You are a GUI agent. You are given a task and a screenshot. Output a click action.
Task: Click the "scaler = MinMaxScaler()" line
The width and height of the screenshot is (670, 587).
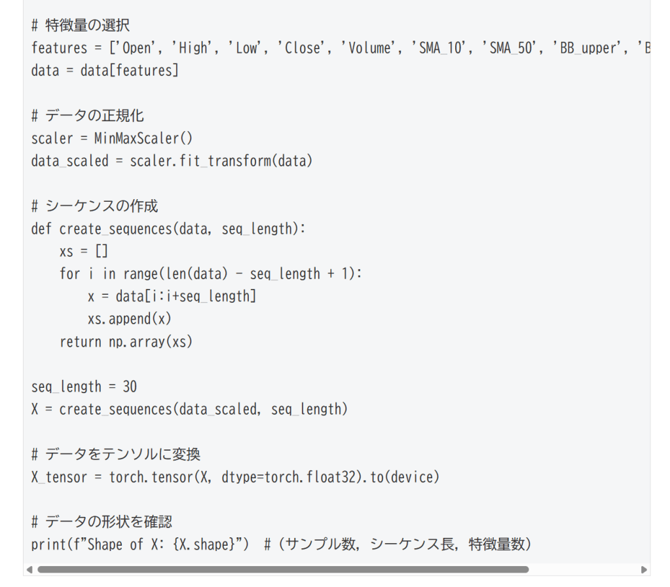click(x=112, y=138)
